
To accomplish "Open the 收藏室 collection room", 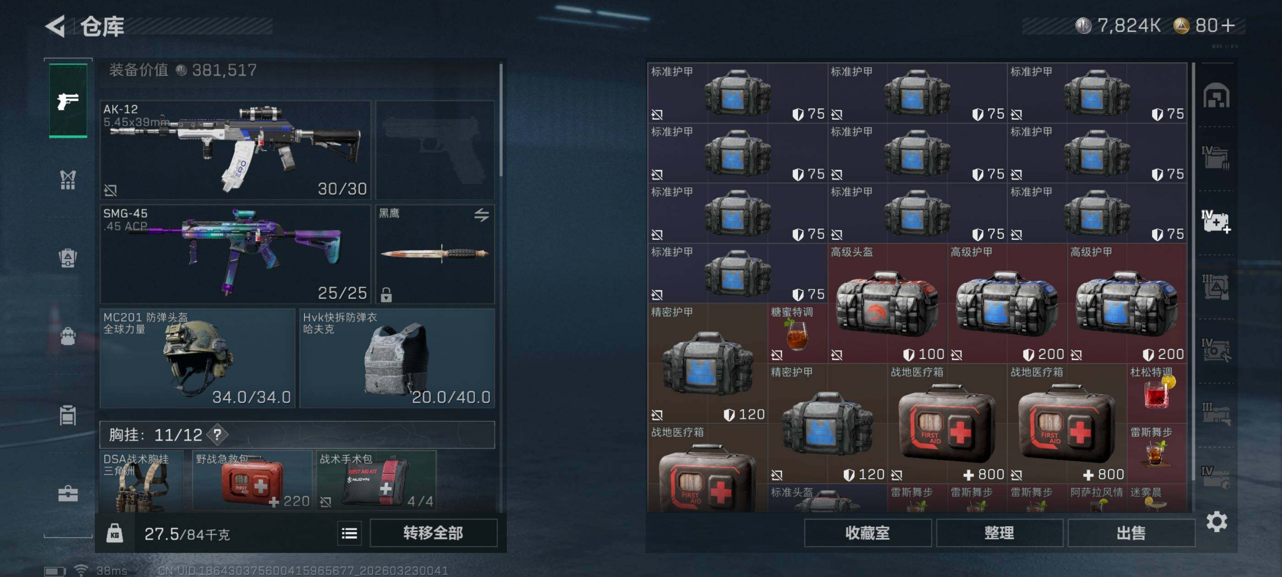I will pyautogui.click(x=868, y=533).
